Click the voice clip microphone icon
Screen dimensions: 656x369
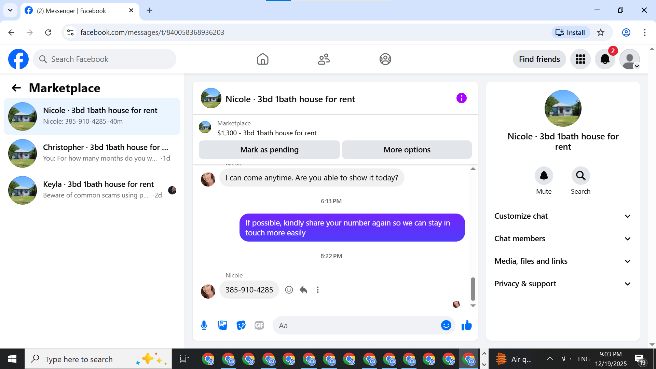[204, 325]
